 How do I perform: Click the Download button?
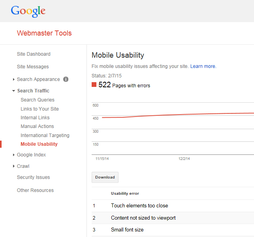(105, 177)
